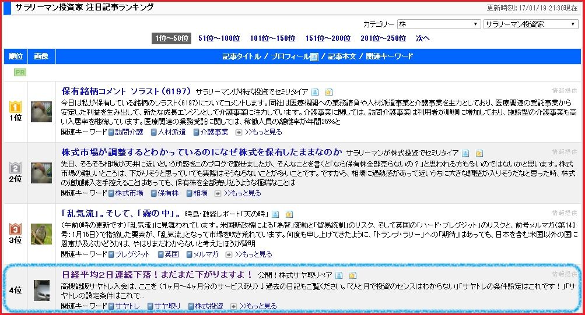This screenshot has height=315, width=585.
Task: Open the カテゴリー 株 dropdown
Action: click(439, 24)
